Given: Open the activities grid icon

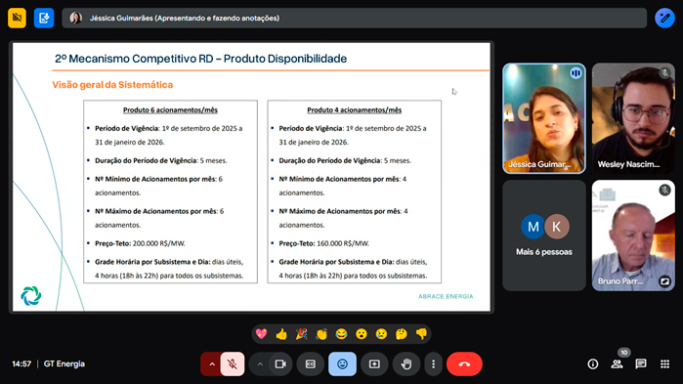Looking at the screenshot, I should (664, 364).
